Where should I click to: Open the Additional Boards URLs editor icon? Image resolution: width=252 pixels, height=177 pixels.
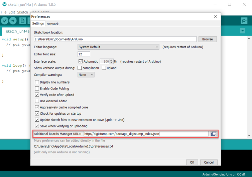[x=214, y=134]
